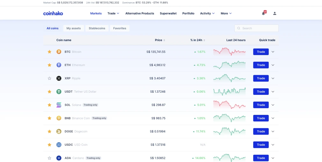
Task: Select the My assets tab
Action: coord(74,28)
